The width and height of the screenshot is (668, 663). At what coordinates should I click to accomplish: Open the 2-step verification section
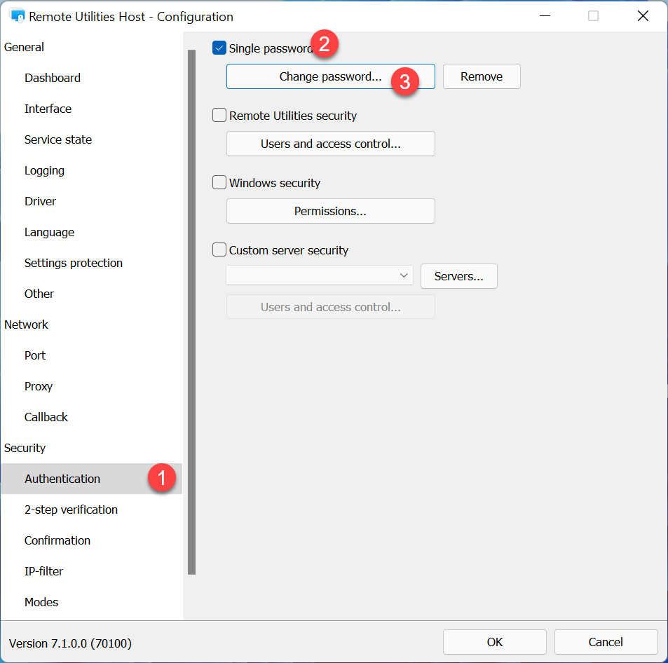[71, 510]
